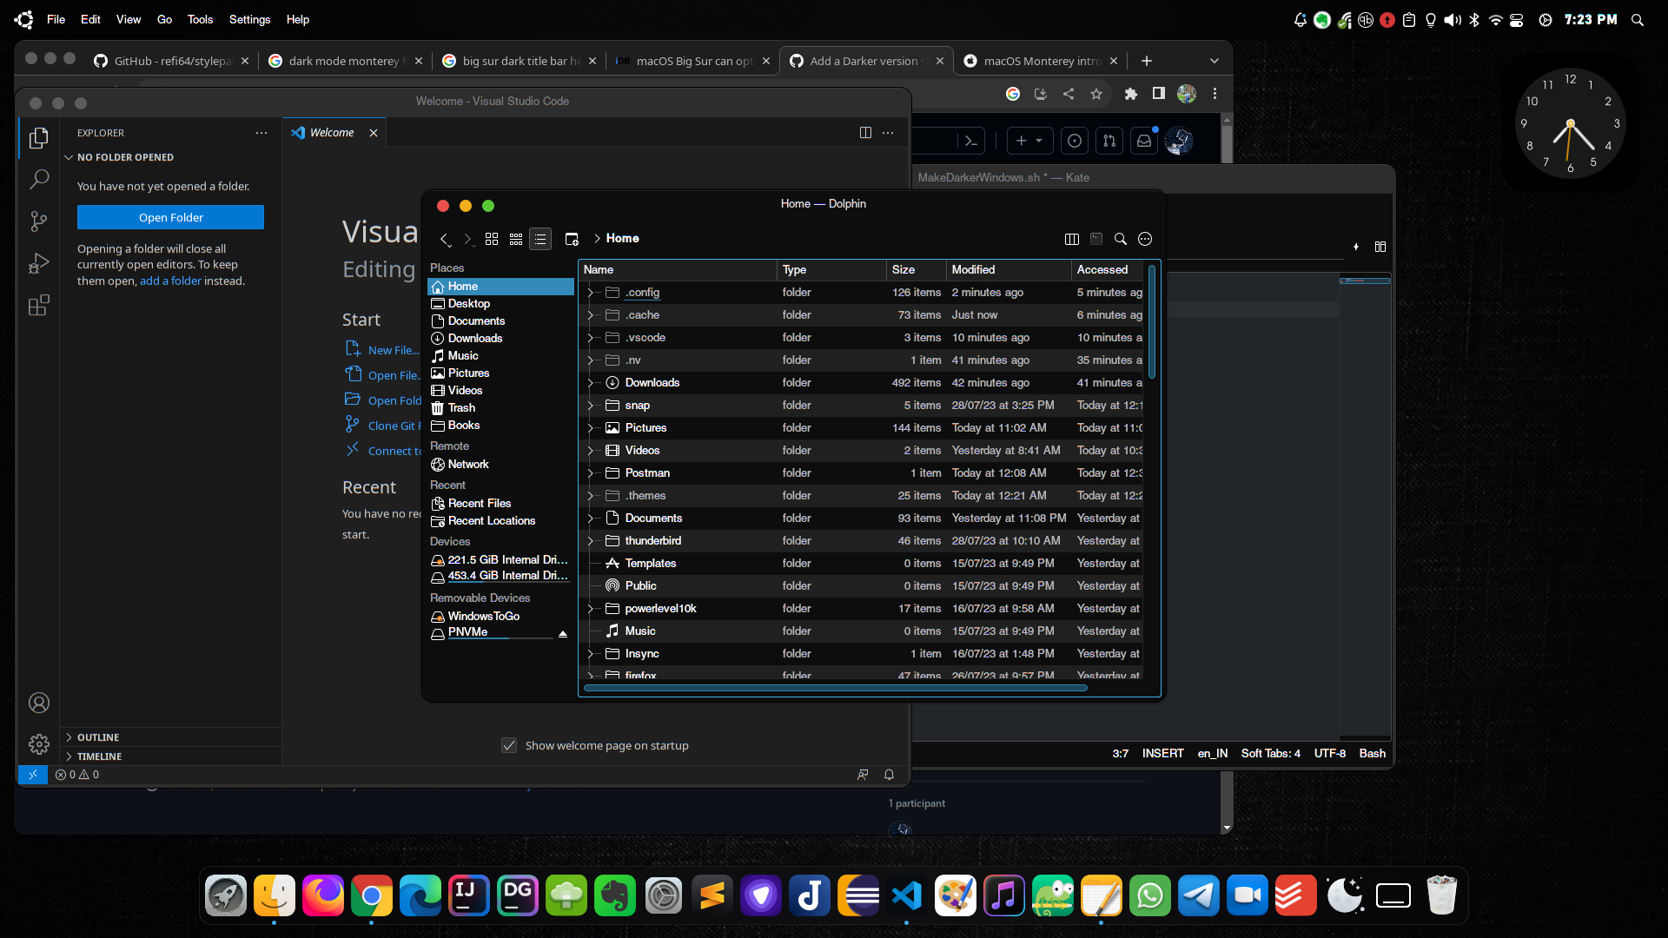
Task: Click the add a folder link
Action: pyautogui.click(x=171, y=281)
